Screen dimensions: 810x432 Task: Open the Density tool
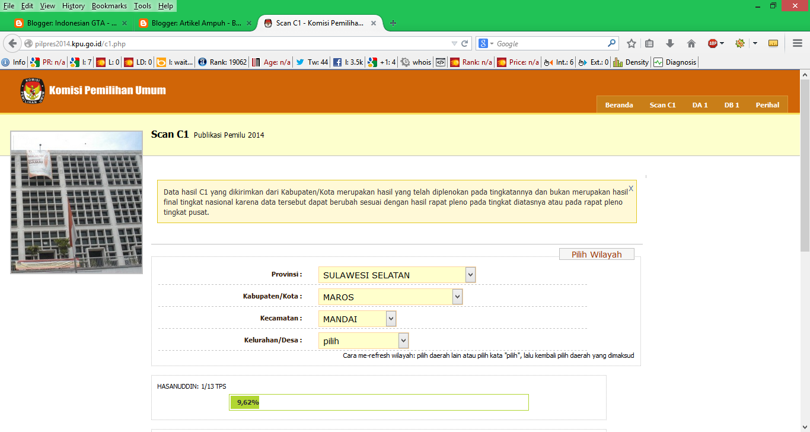[x=632, y=62]
